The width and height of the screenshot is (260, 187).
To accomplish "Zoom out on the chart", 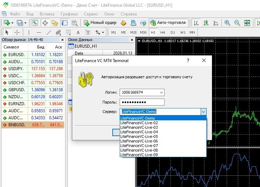I will tap(237, 23).
